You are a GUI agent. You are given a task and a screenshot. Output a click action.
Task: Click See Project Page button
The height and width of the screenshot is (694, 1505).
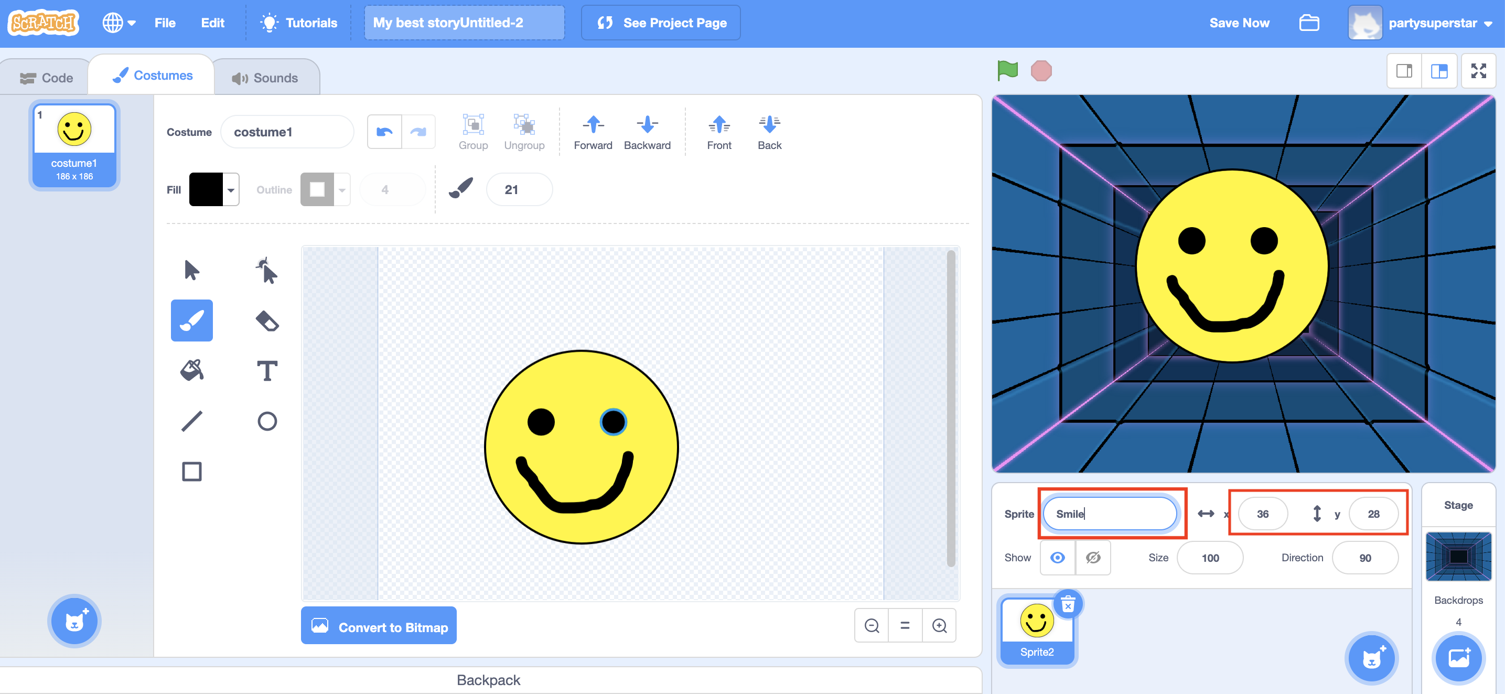[661, 23]
